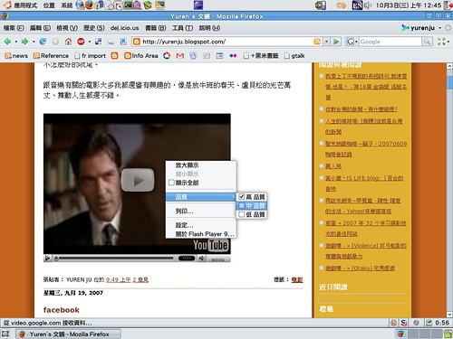Open the colorful ring bookmark icon
Screen dimensions: 453x339
tap(167, 56)
